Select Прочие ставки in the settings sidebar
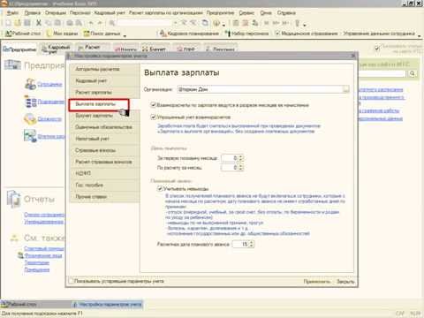Image resolution: width=424 pixels, height=318 pixels. pos(104,196)
